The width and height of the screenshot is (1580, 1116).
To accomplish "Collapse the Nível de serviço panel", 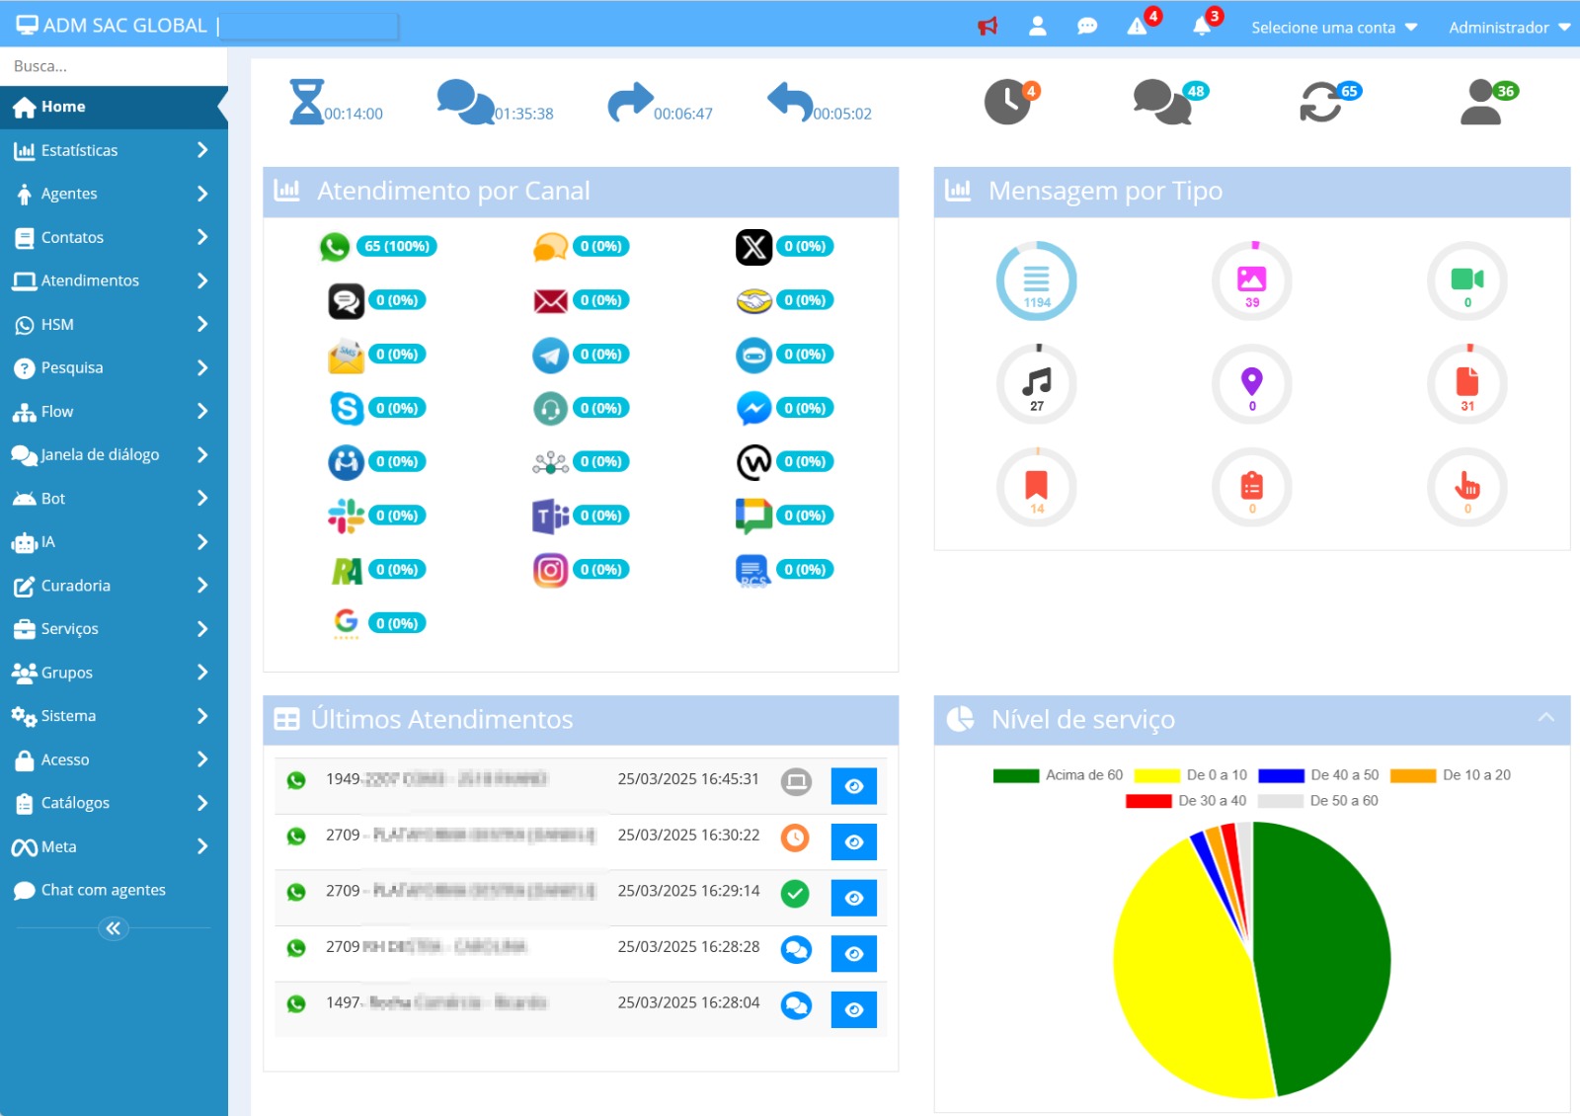I will [x=1545, y=718].
